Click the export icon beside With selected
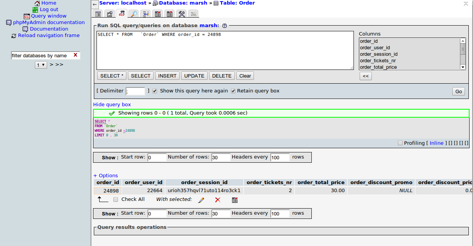 tap(235, 200)
